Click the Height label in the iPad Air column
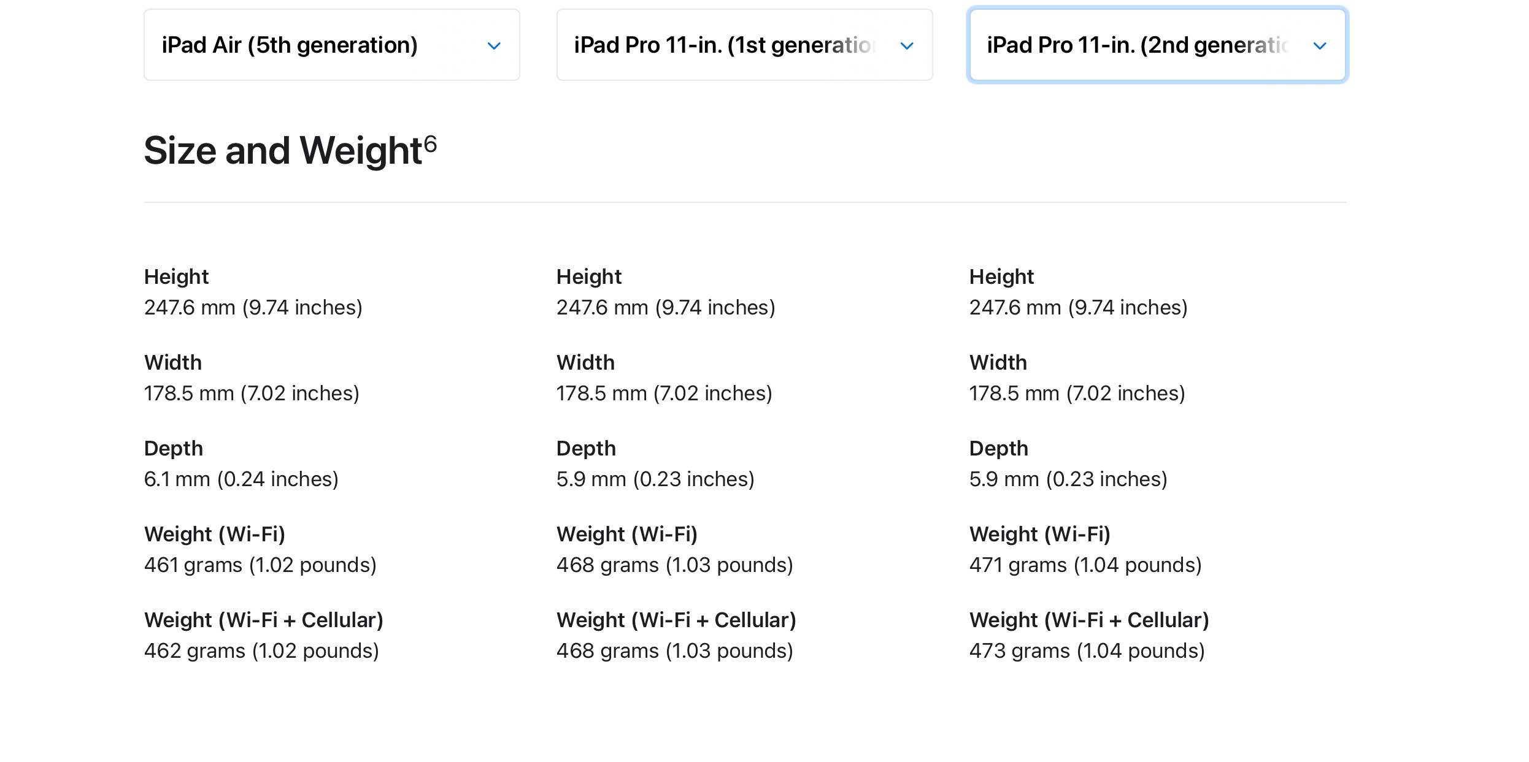The width and height of the screenshot is (1529, 762). [x=177, y=277]
